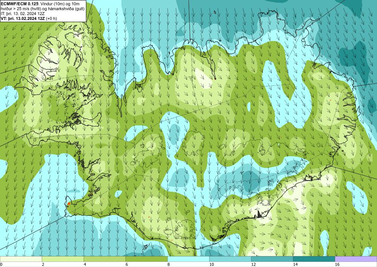This screenshot has height=267, width=377.
Task: Click the 'IT: þri. 13. 02. 2024 12Z' line
Action: (x=22, y=14)
